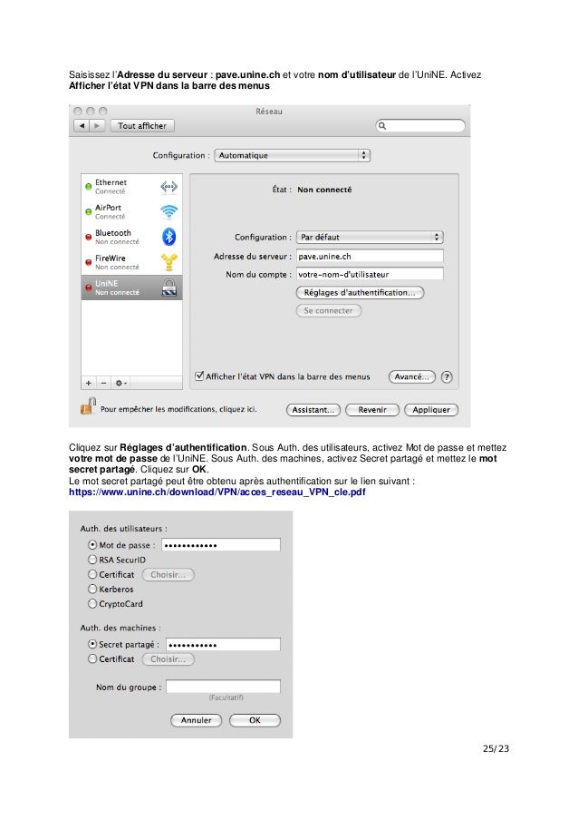Click the lock to prevent modifications

[x=88, y=405]
